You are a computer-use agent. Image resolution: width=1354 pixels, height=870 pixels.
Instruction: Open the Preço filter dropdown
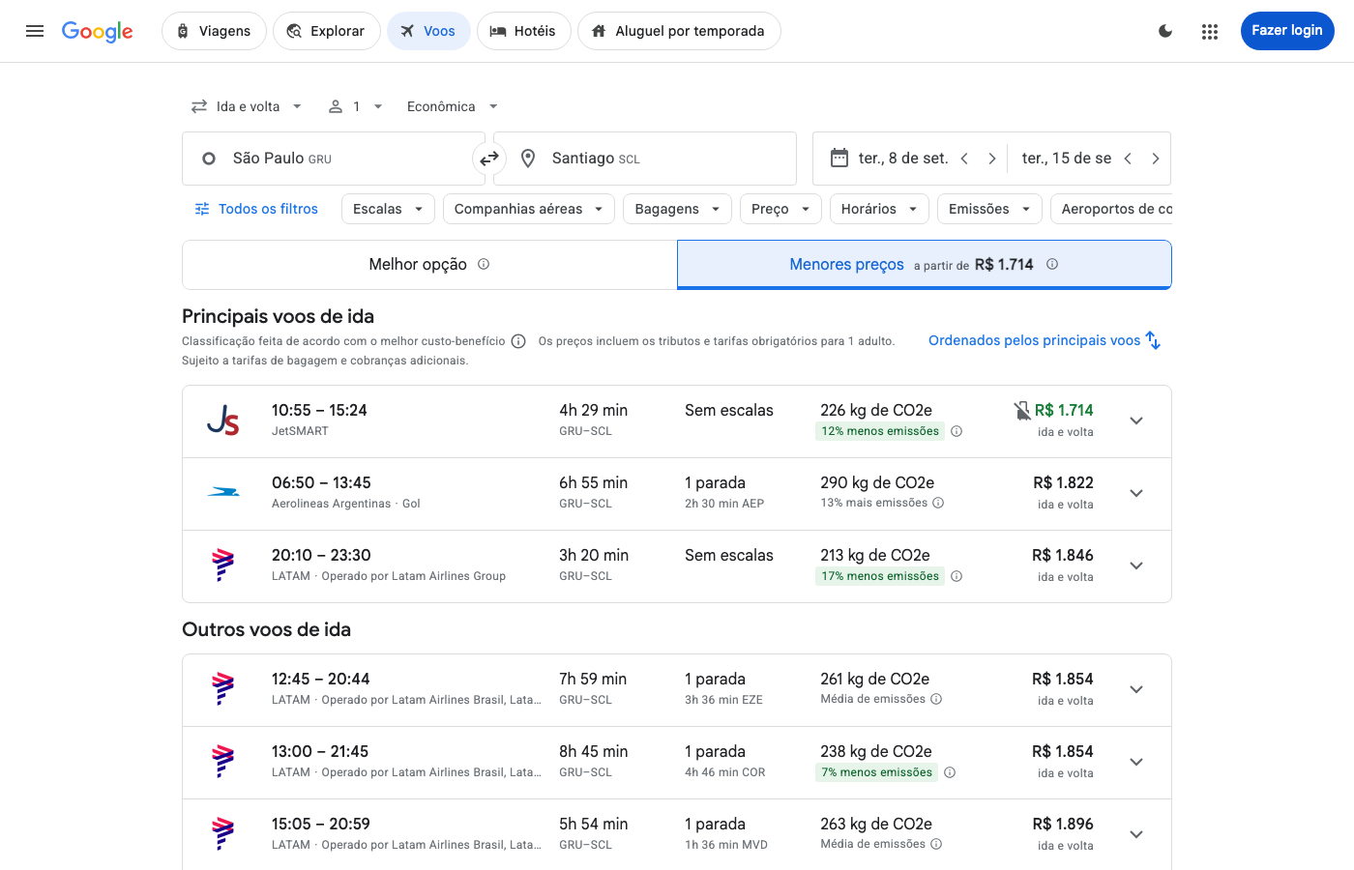(780, 209)
